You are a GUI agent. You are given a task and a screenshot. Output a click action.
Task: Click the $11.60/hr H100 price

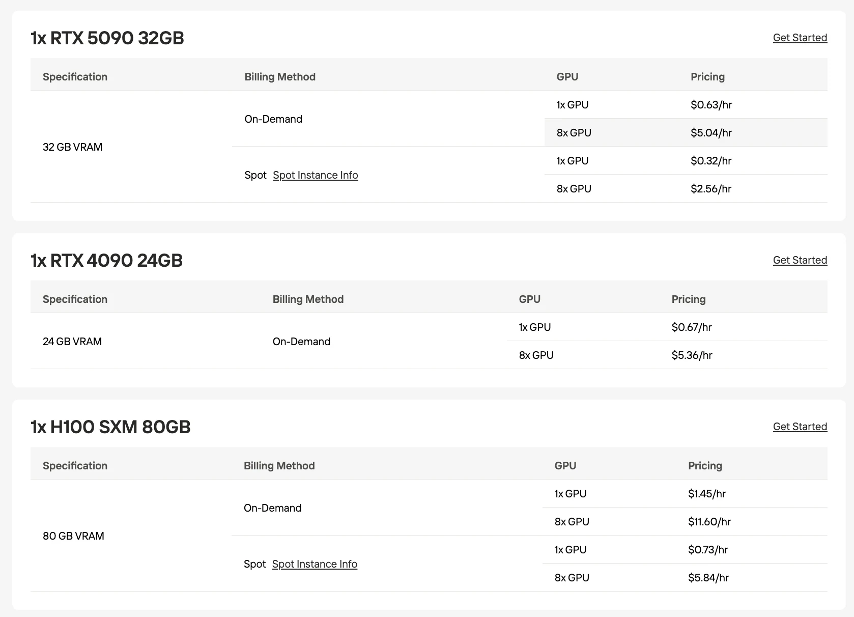pos(709,522)
